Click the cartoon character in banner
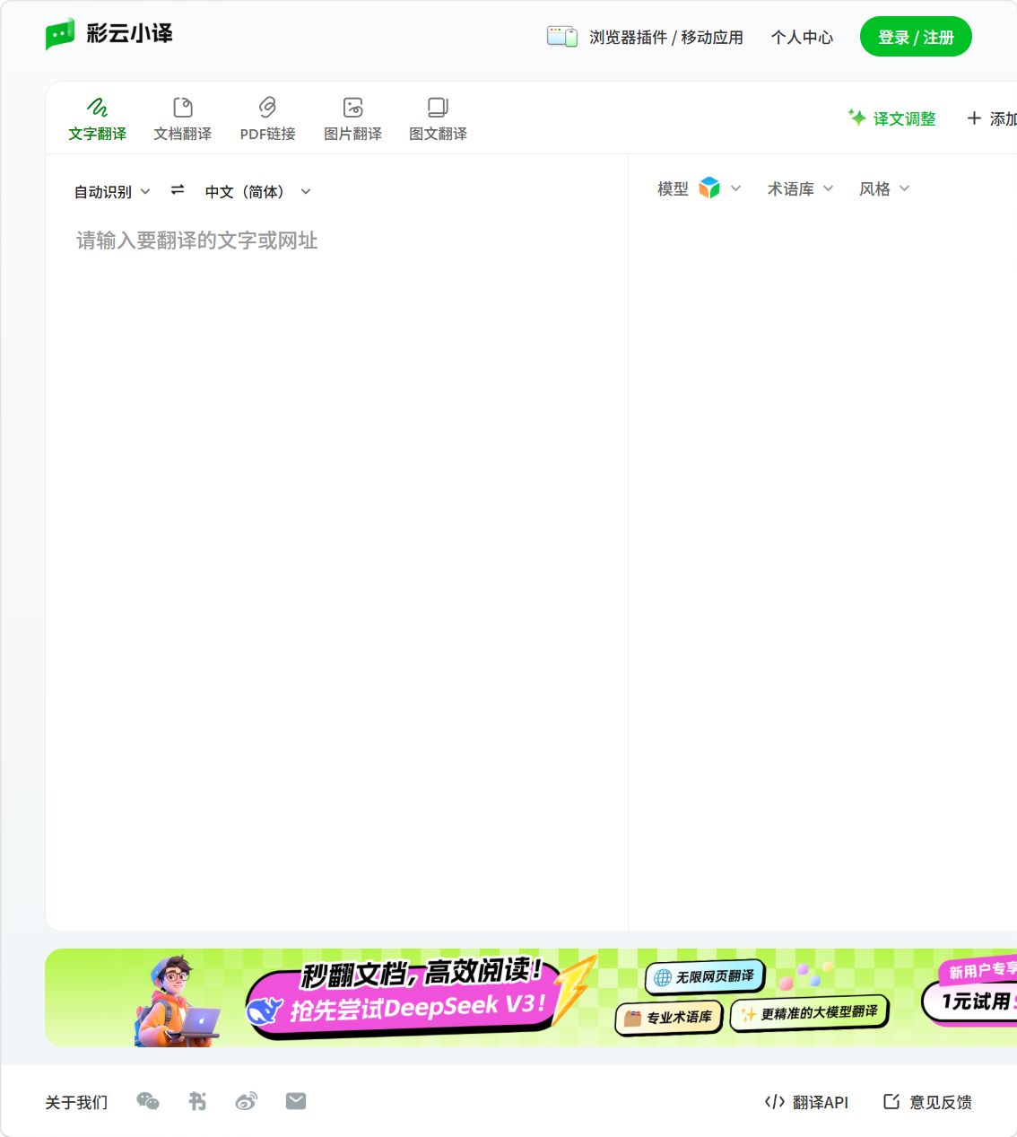 pos(177,1001)
